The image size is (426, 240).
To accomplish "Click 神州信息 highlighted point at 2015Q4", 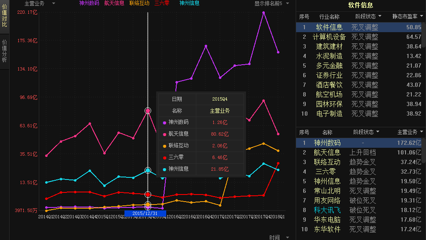I will [148, 170].
